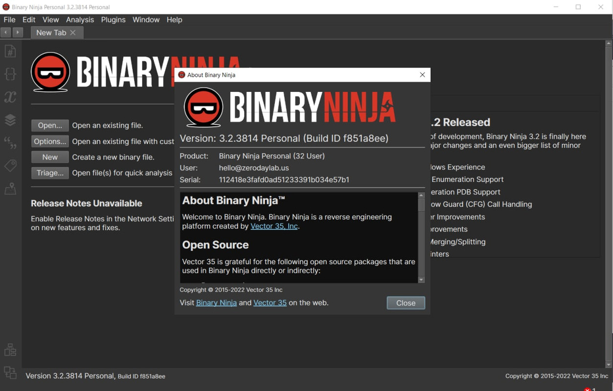Click the serial number text in About dialog
This screenshot has width=613, height=391.
(284, 179)
